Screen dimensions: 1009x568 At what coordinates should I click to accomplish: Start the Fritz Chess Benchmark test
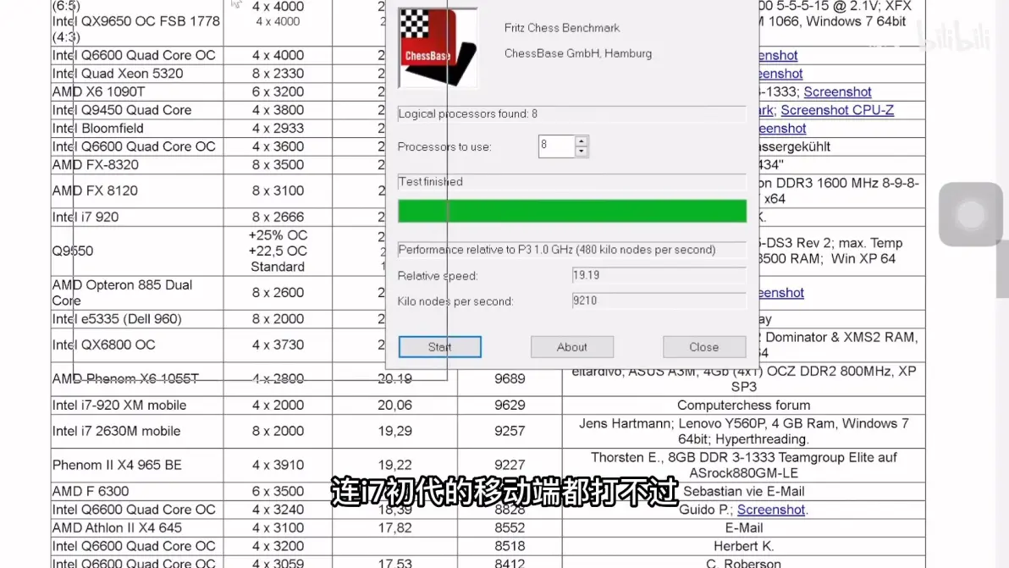[439, 347]
